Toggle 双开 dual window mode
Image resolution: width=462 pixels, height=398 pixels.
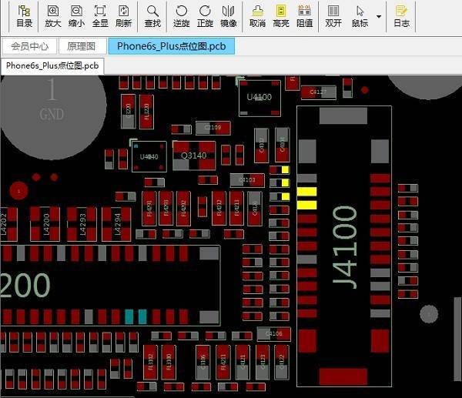pyautogui.click(x=333, y=15)
